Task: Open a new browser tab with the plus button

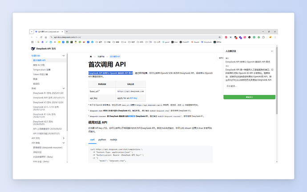Action: (x=67, y=32)
